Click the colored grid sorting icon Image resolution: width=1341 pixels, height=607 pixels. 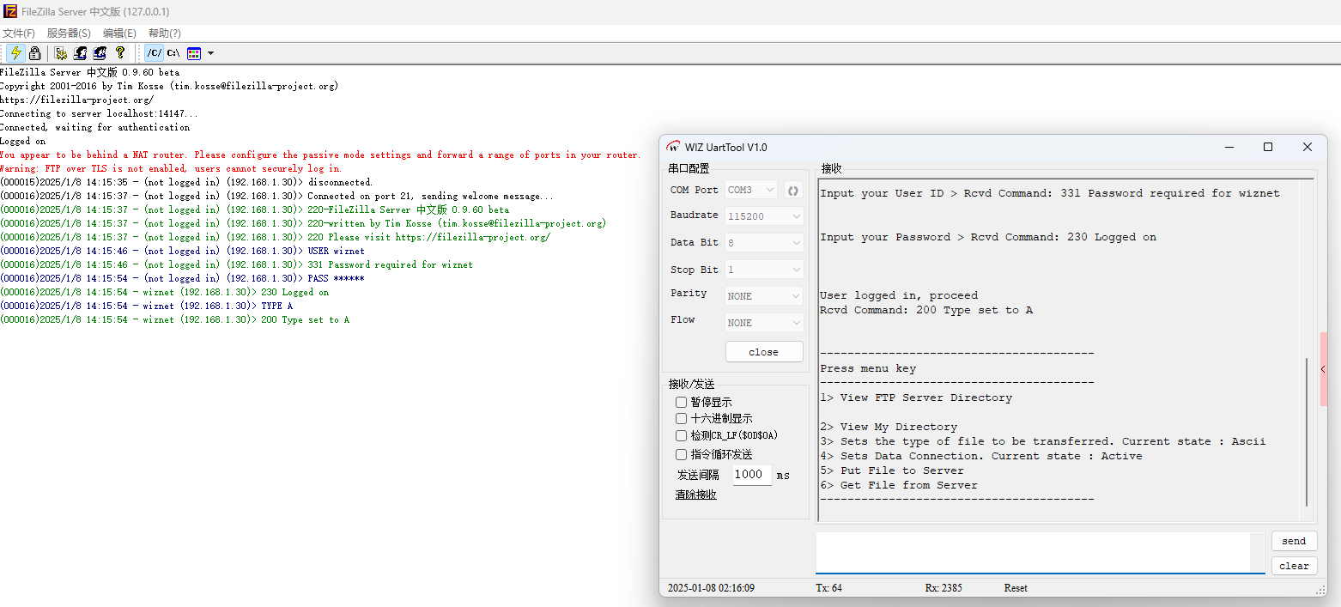click(194, 53)
